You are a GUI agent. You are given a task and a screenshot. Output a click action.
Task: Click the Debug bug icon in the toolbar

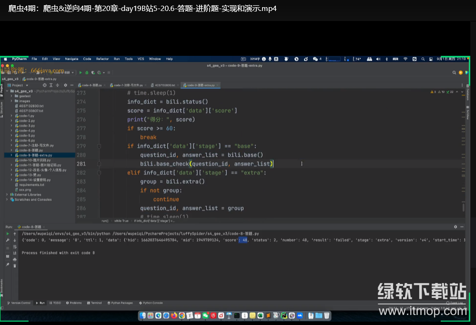click(87, 73)
